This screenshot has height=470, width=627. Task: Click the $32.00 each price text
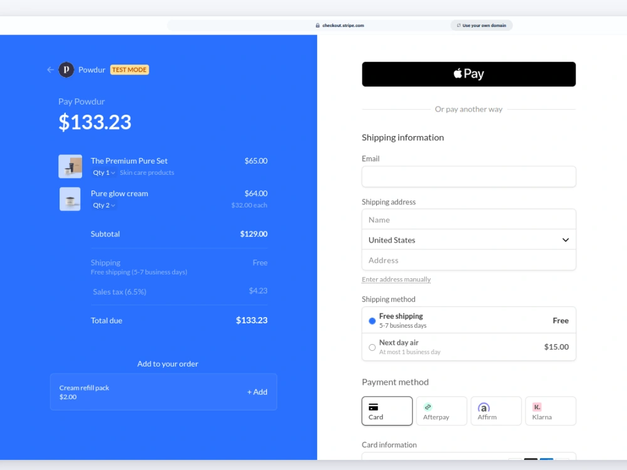(249, 205)
